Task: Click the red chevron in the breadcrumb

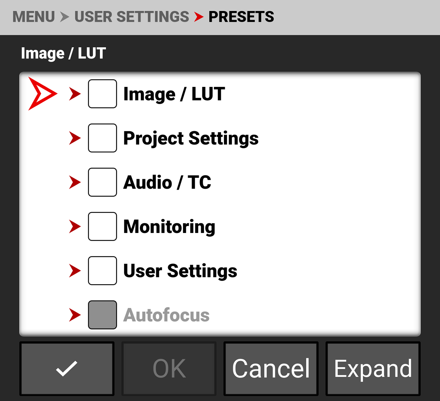Action: [x=199, y=17]
